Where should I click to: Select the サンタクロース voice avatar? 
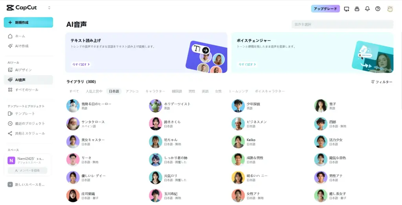[x=73, y=124]
